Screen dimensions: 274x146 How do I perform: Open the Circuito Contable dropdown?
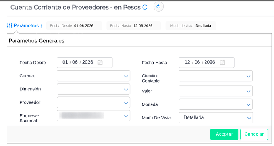(216, 76)
